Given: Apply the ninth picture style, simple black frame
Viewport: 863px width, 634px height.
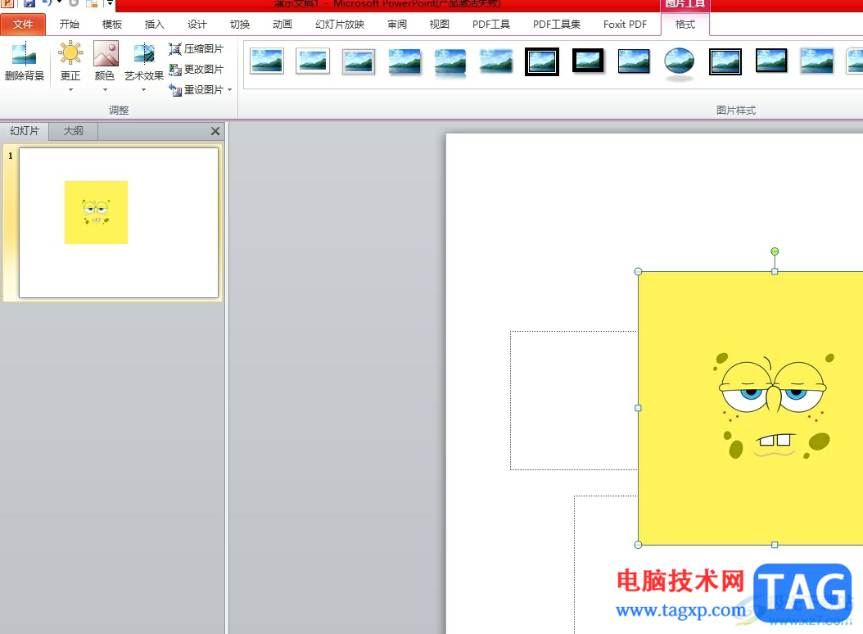Looking at the screenshot, I should pyautogui.click(x=634, y=61).
